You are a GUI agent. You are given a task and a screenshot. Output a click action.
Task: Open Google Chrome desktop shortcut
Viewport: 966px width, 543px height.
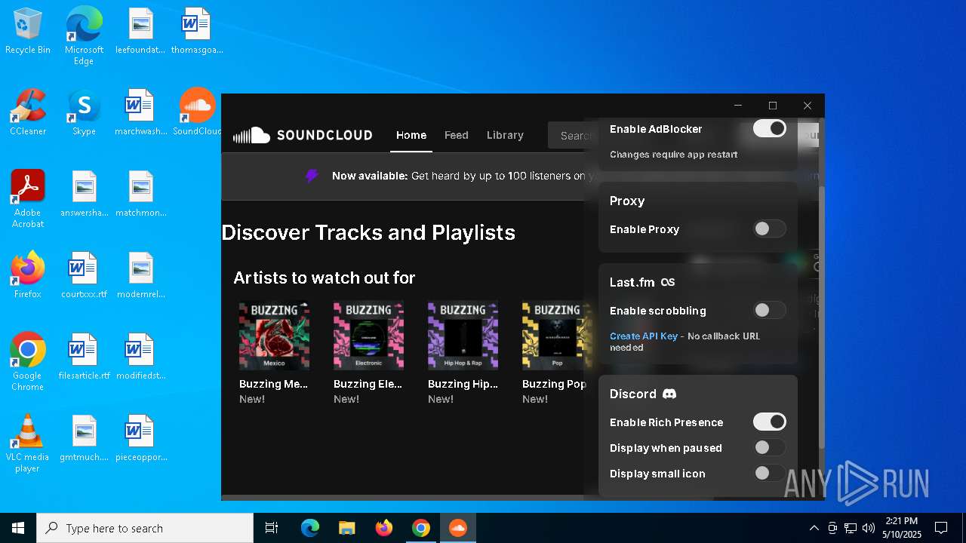pyautogui.click(x=28, y=362)
